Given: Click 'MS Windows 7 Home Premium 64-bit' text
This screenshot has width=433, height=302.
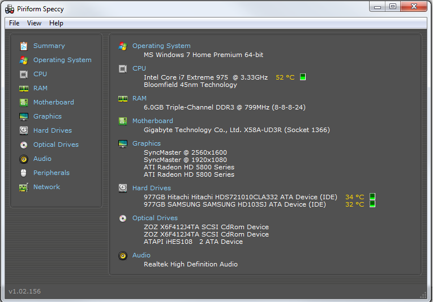Looking at the screenshot, I should click(x=204, y=55).
